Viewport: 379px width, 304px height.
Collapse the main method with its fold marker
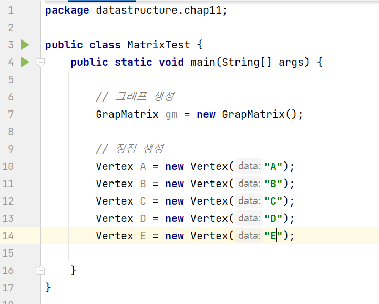[40, 63]
